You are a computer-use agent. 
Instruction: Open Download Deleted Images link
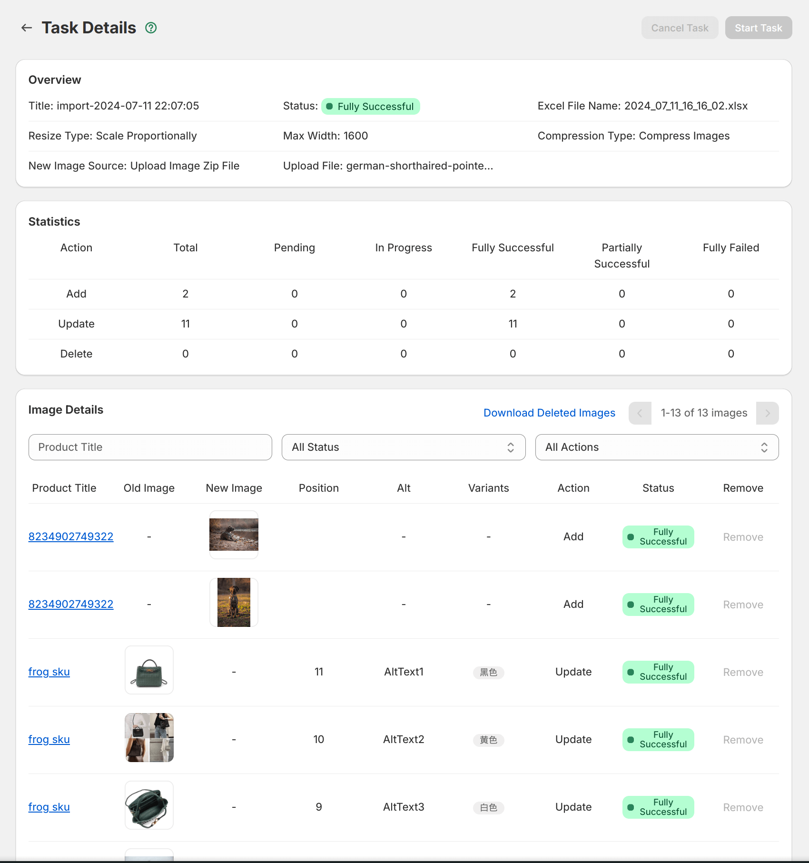tap(549, 413)
